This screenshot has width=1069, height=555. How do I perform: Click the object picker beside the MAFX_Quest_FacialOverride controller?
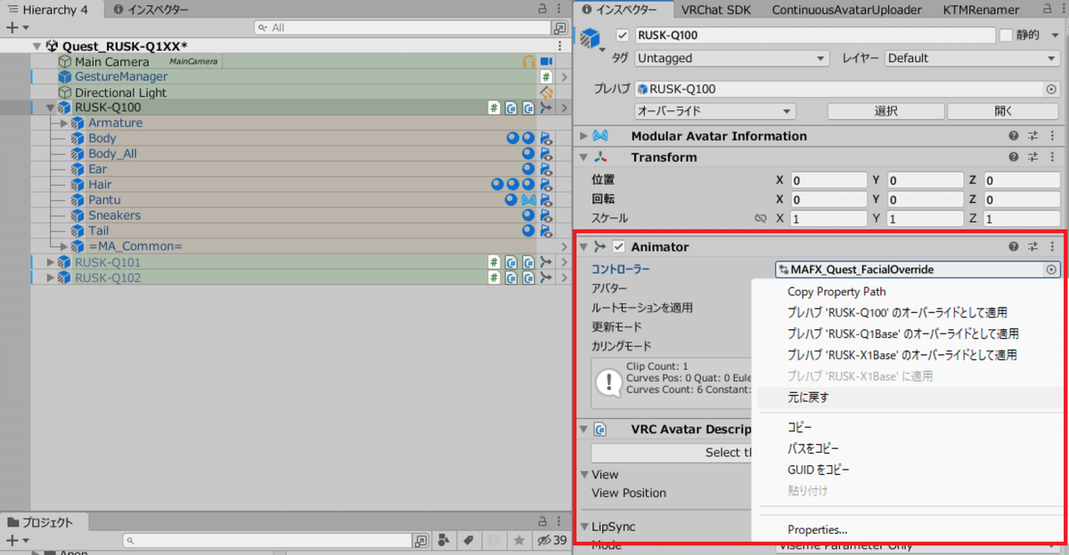click(1051, 269)
